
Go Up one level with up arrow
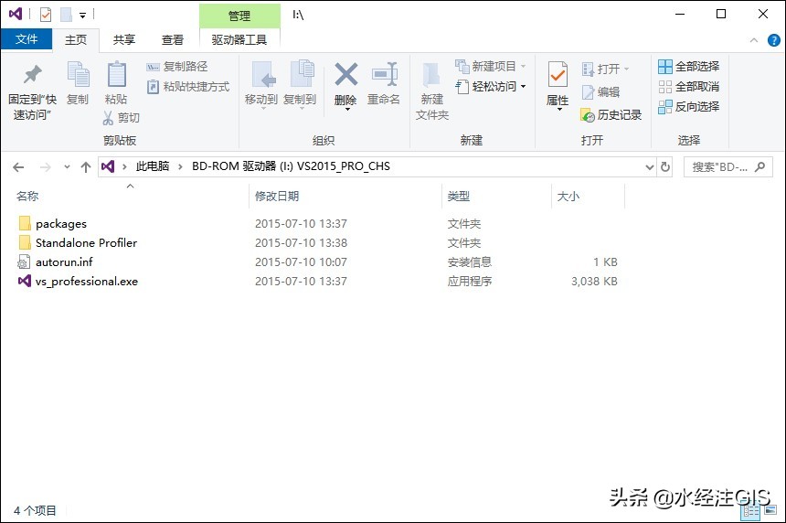[86, 167]
